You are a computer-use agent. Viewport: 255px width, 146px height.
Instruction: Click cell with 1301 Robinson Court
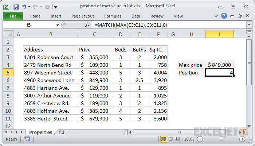coord(51,57)
